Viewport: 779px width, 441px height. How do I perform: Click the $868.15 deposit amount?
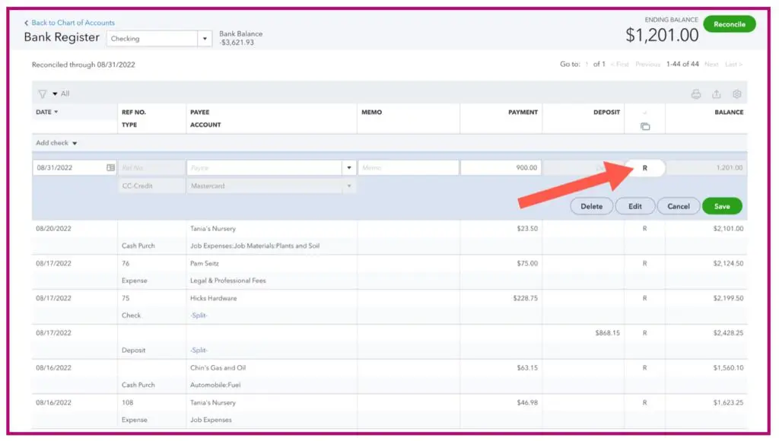(607, 333)
